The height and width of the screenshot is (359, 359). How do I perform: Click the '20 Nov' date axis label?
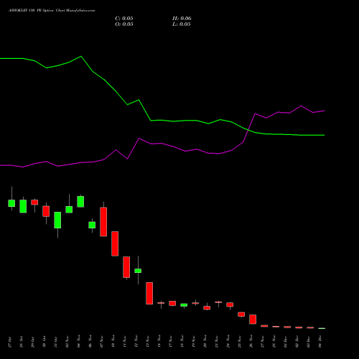point(205,342)
